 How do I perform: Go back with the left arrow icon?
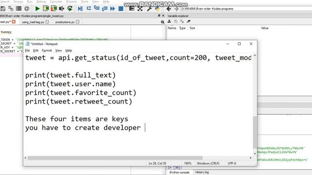[x=169, y=9]
